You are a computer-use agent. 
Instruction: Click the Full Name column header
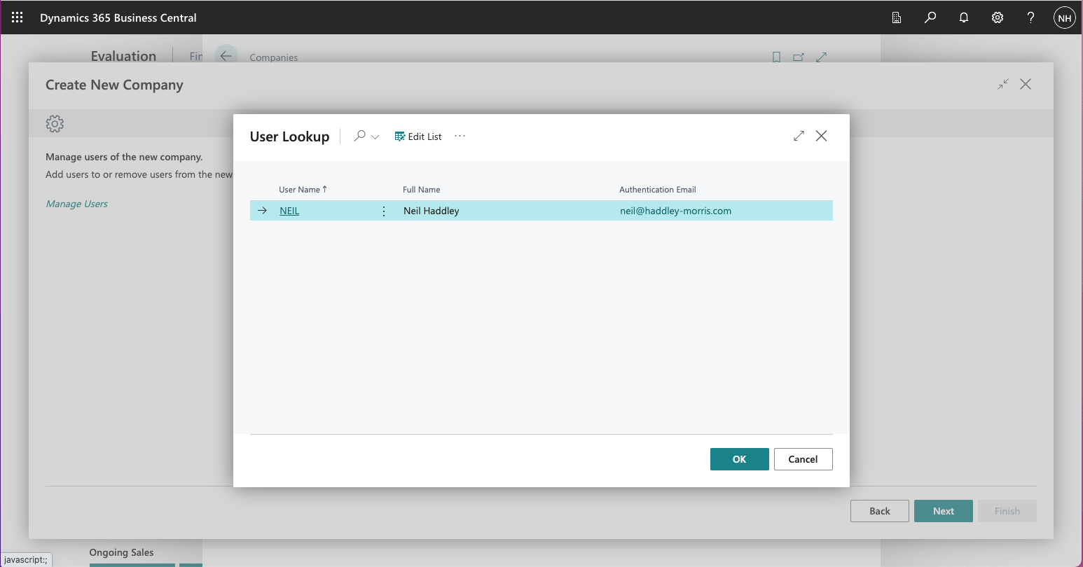click(422, 190)
